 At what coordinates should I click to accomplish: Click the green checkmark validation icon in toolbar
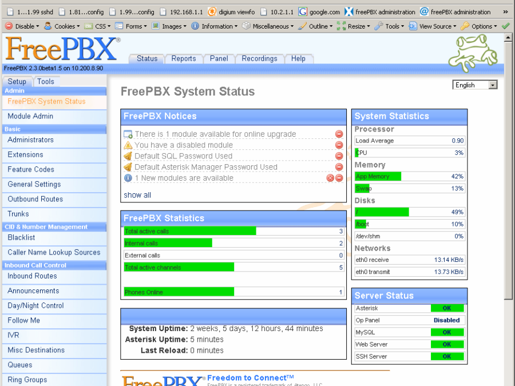(505, 26)
